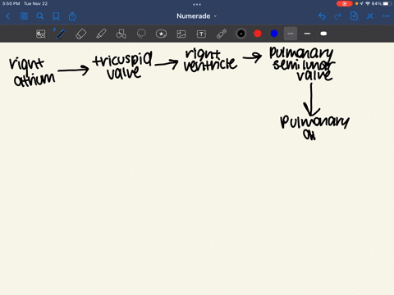
Task: Tap the battery status indicator
Action: (387, 3)
